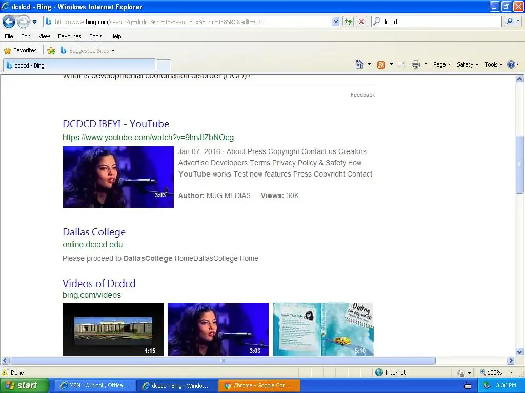This screenshot has width=525, height=393.
Task: Click the Feedback link
Action: [x=362, y=95]
